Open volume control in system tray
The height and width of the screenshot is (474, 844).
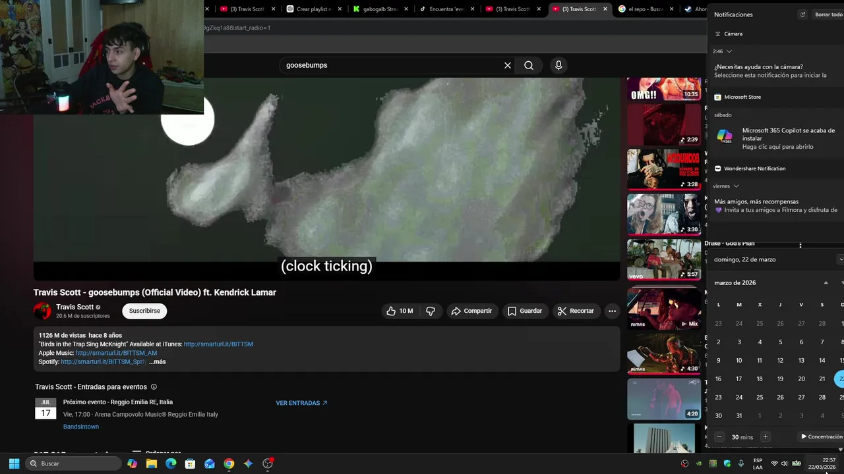pyautogui.click(x=785, y=463)
